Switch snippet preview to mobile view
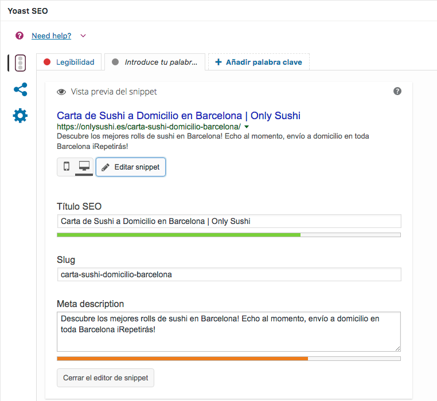The height and width of the screenshot is (401, 437). pyautogui.click(x=67, y=167)
